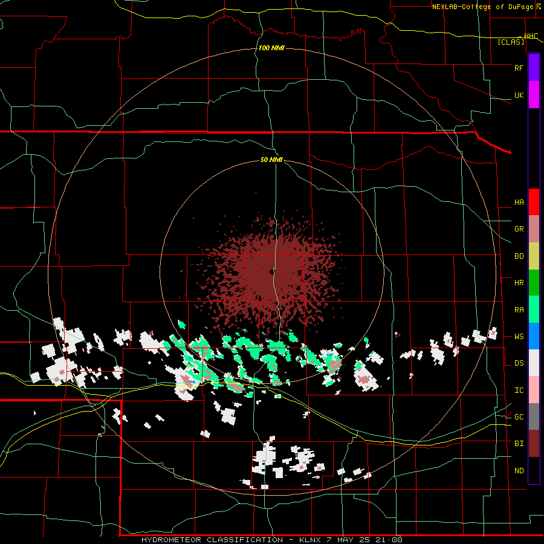Click the 'BI' legend label

(x=519, y=444)
